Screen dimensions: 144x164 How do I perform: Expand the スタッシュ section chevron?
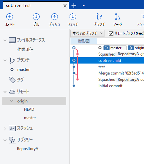[5, 129]
